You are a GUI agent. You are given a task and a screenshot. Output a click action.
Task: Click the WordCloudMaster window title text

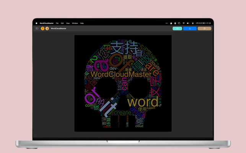[59, 29]
